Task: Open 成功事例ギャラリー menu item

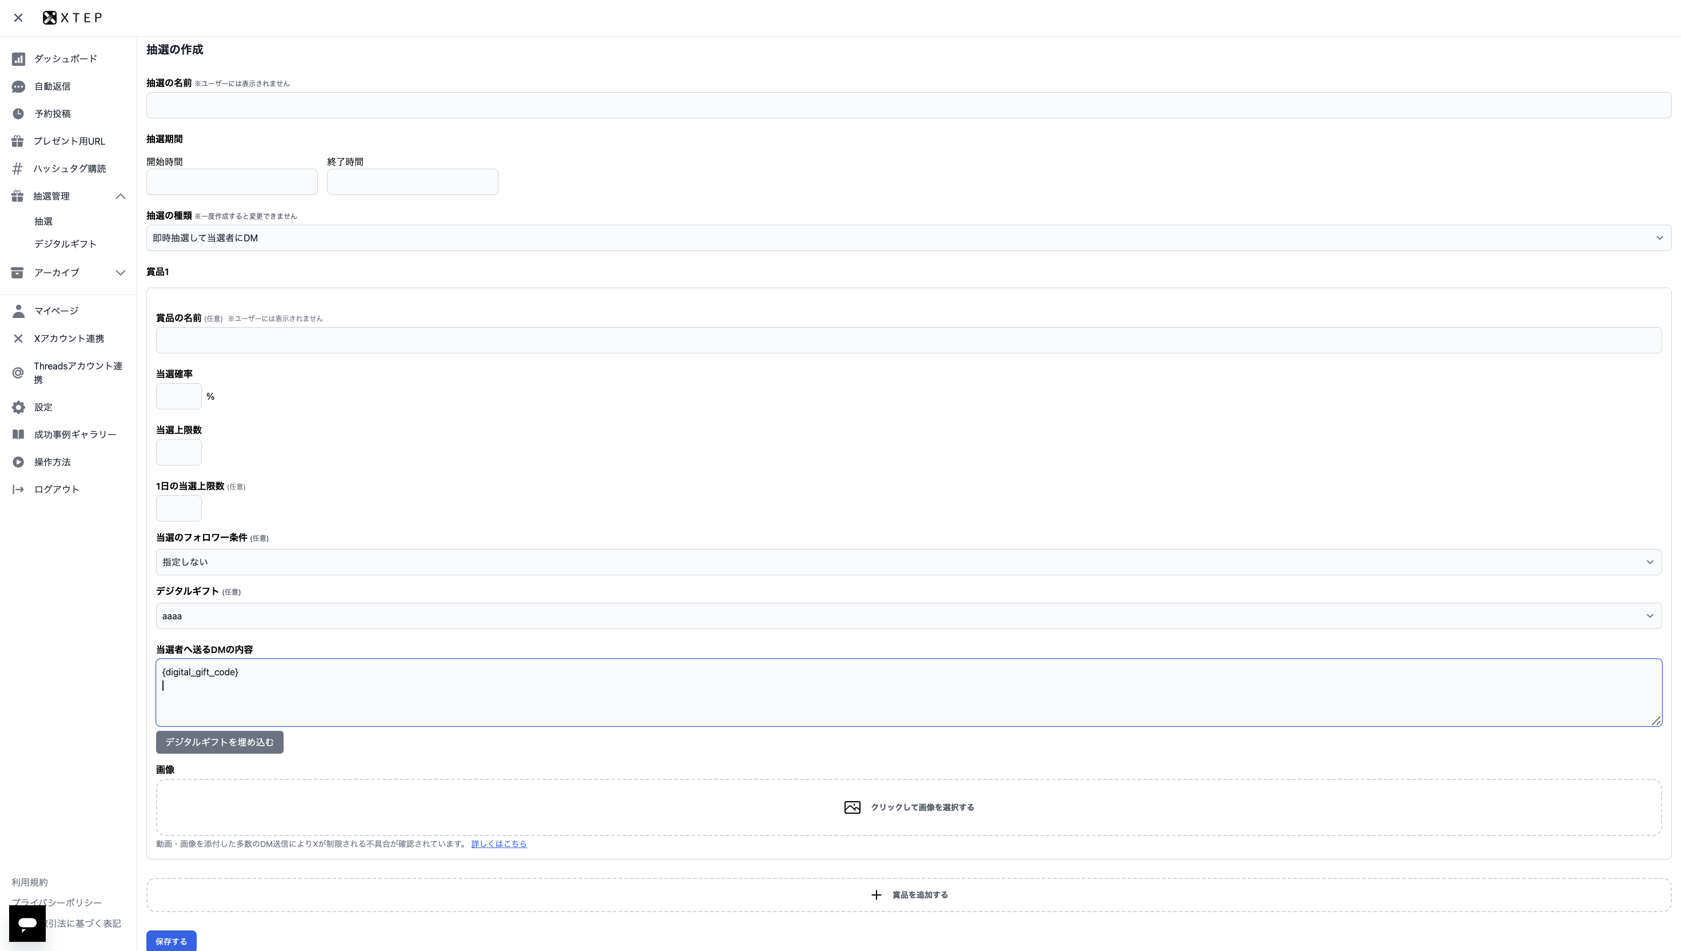Action: 75,435
